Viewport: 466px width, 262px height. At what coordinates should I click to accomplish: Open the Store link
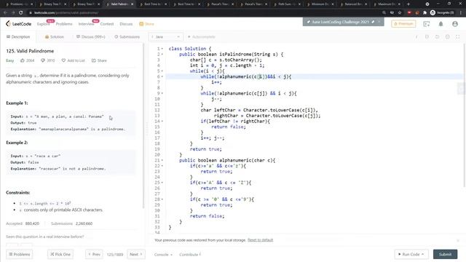click(146, 24)
